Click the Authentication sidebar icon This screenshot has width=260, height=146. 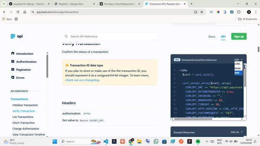click(x=13, y=62)
